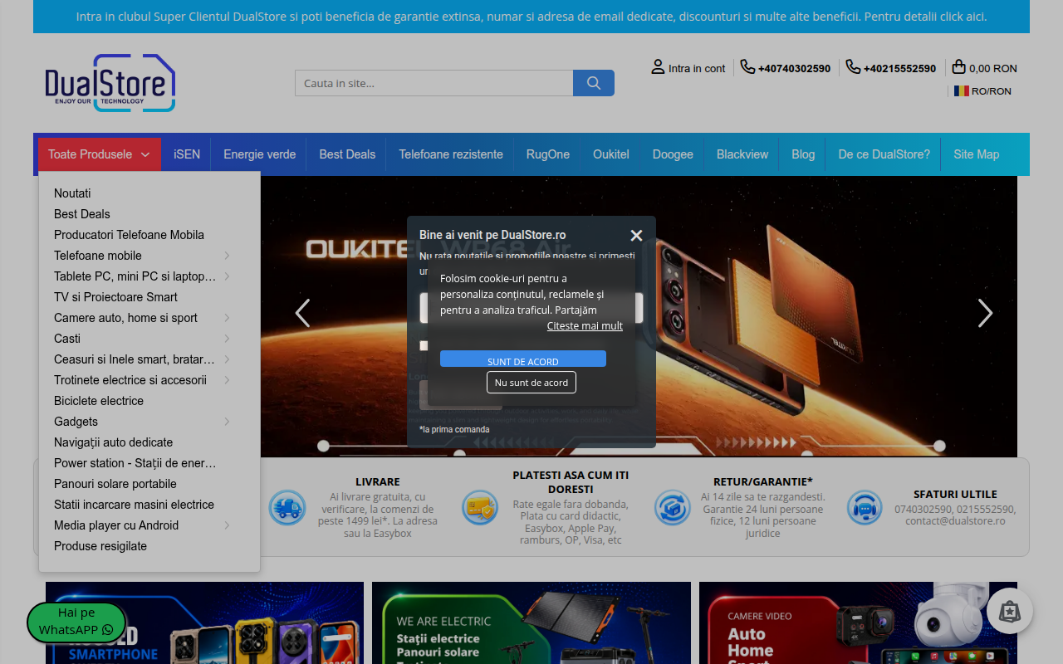This screenshot has width=1063, height=664.
Task: Expand Camere auto, home si sport
Action: tap(227, 318)
